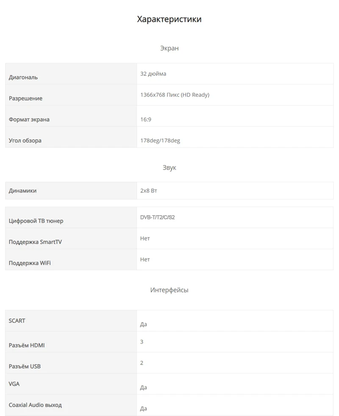Click the 1366x768 Пикс (HD Ready) value
Image resolution: width=339 pixels, height=416 pixels.
(x=175, y=95)
